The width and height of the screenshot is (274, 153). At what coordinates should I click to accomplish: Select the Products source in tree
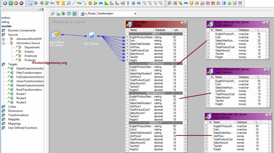pyautogui.click(x=30, y=60)
